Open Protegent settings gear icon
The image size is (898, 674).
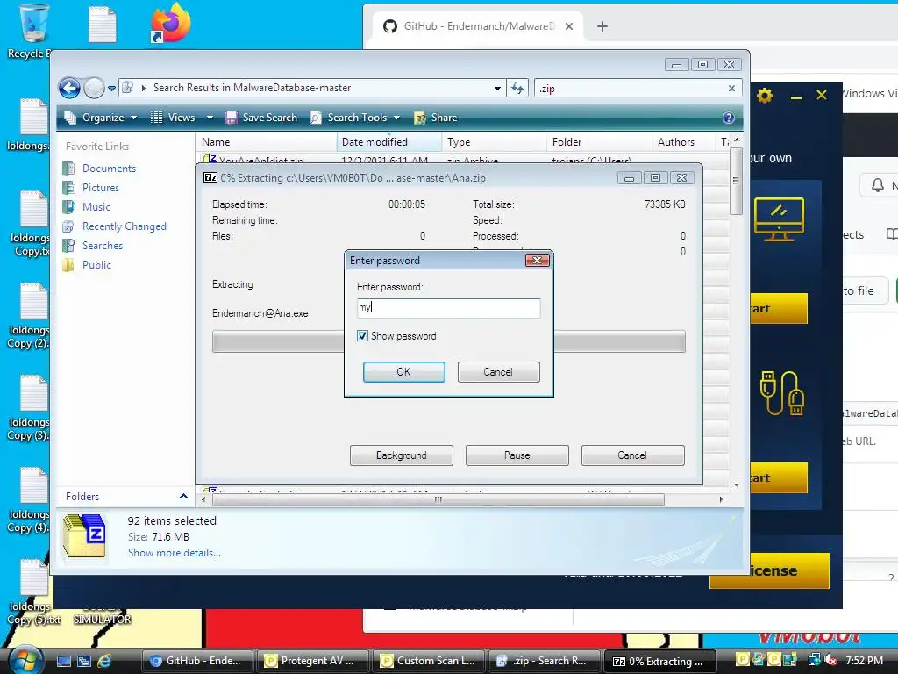765,95
